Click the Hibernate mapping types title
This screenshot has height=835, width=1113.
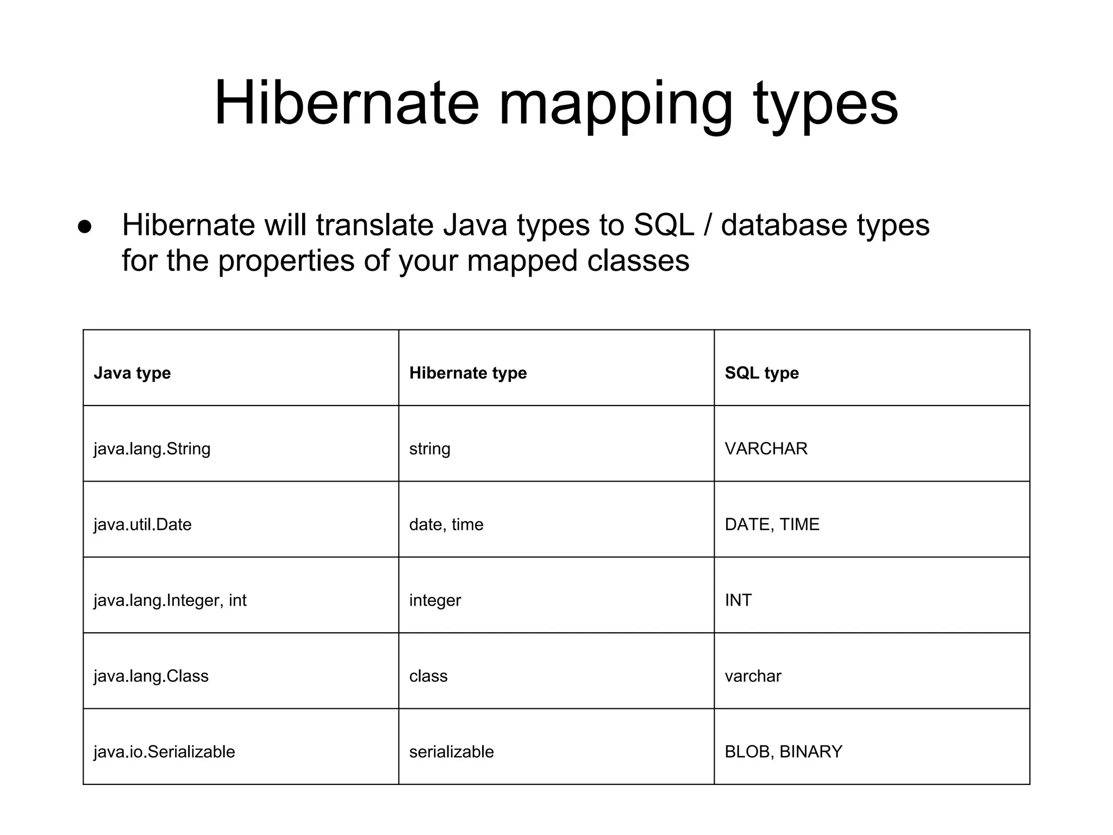556,103
